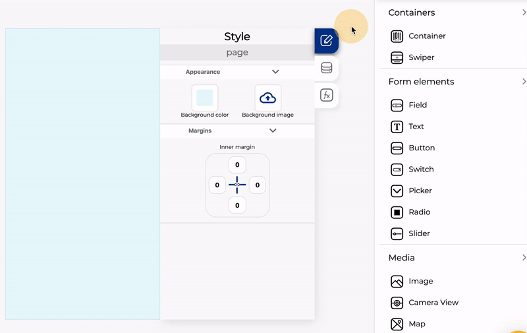This screenshot has height=333, width=527.
Task: Open the fx functions tab icon
Action: (x=326, y=95)
